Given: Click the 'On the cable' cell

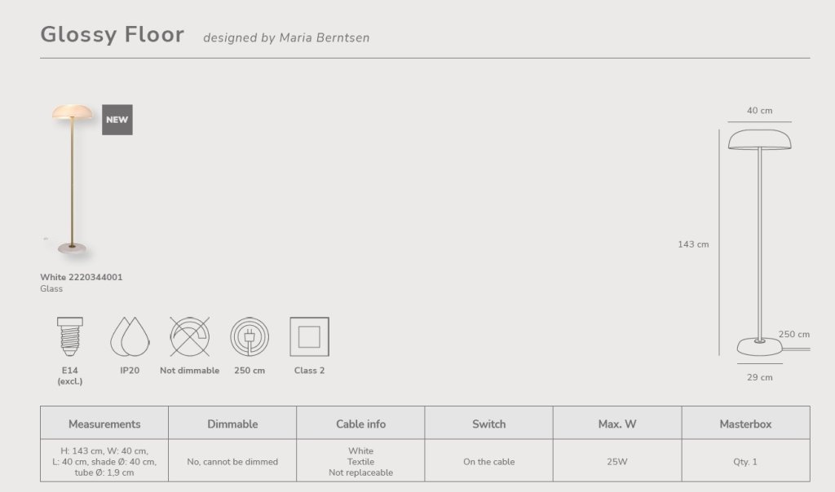Looking at the screenshot, I should pos(489,461).
